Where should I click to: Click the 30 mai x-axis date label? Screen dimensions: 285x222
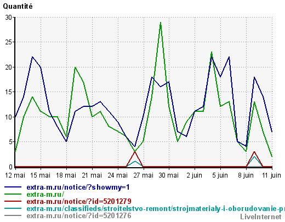(x=169, y=175)
